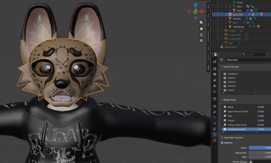Click the Range Min value field
Screen dimensions: 271x163
point(260,153)
